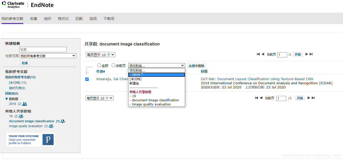Click the 当前页 page number input field

(x=282, y=54)
